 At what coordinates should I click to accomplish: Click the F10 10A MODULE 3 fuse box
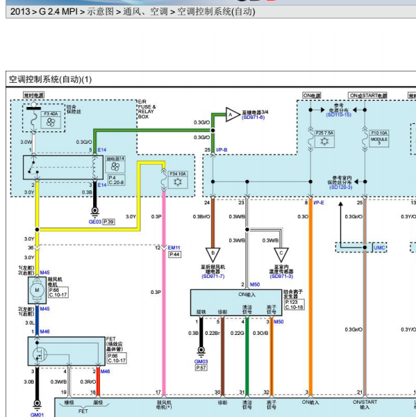tap(379, 138)
